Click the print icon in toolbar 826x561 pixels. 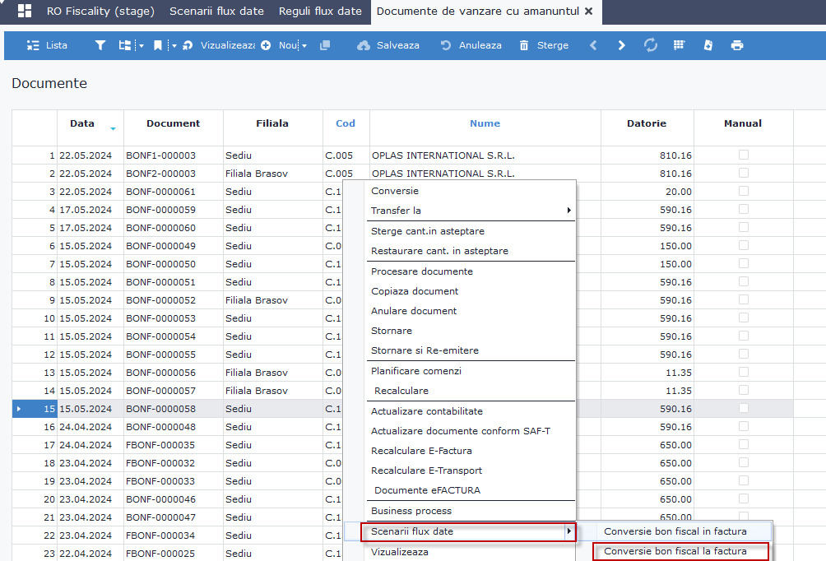(x=737, y=45)
